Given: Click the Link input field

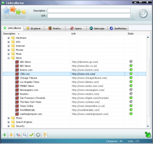Looking at the screenshot, I should (89, 16).
